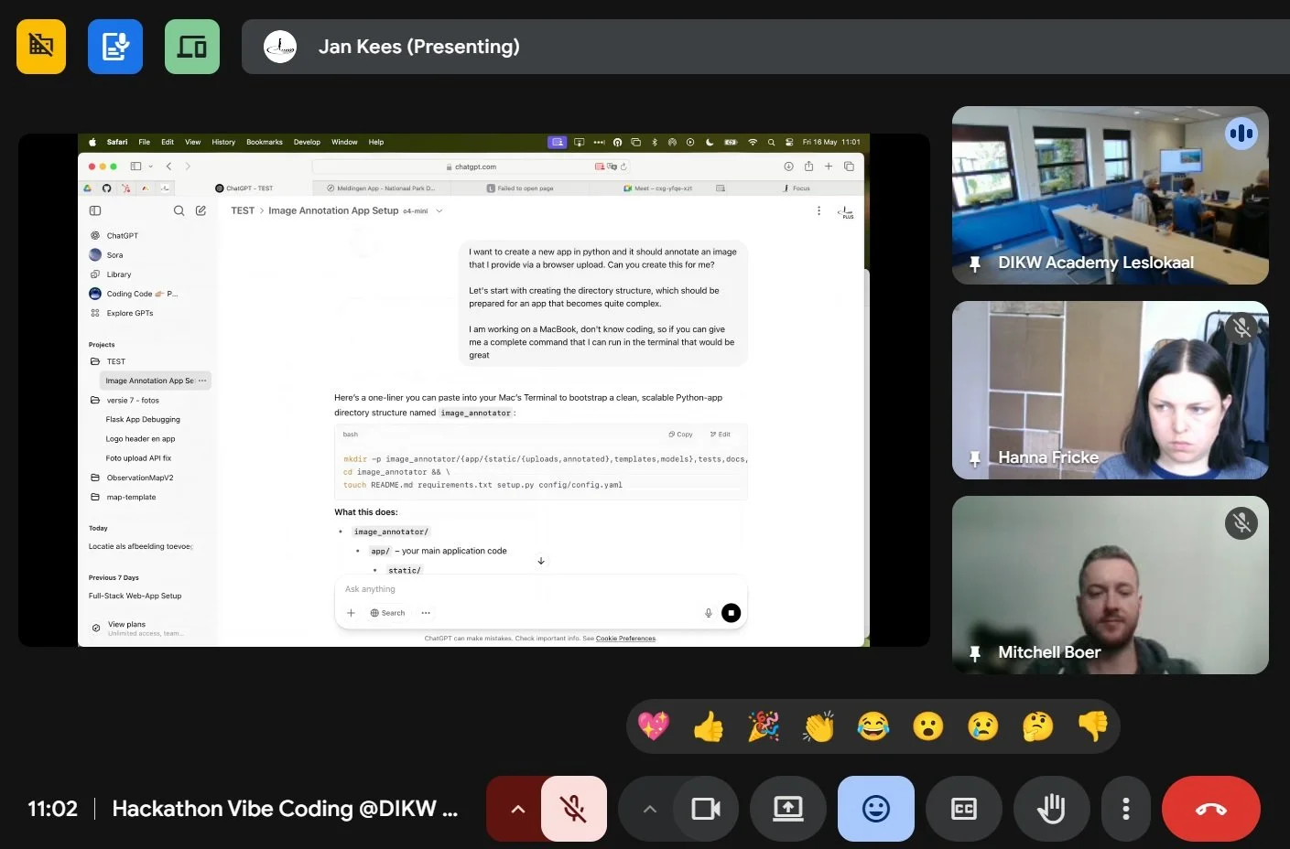Click the plus attach icon in message box
Viewport: 1290px width, 849px height.
[x=351, y=613]
